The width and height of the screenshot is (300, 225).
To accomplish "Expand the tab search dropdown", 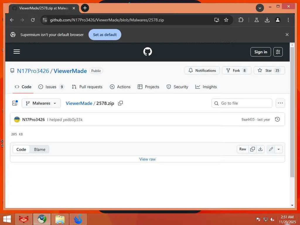I will tap(260, 8).
